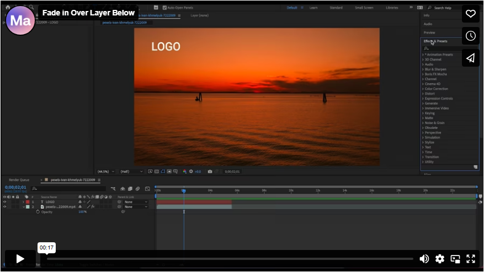Open the 'Fade in Over Layer Below' title link
Image resolution: width=484 pixels, height=272 pixels.
[x=88, y=13]
